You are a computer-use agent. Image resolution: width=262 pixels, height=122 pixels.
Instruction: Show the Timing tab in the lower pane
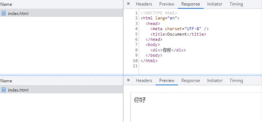(236, 81)
